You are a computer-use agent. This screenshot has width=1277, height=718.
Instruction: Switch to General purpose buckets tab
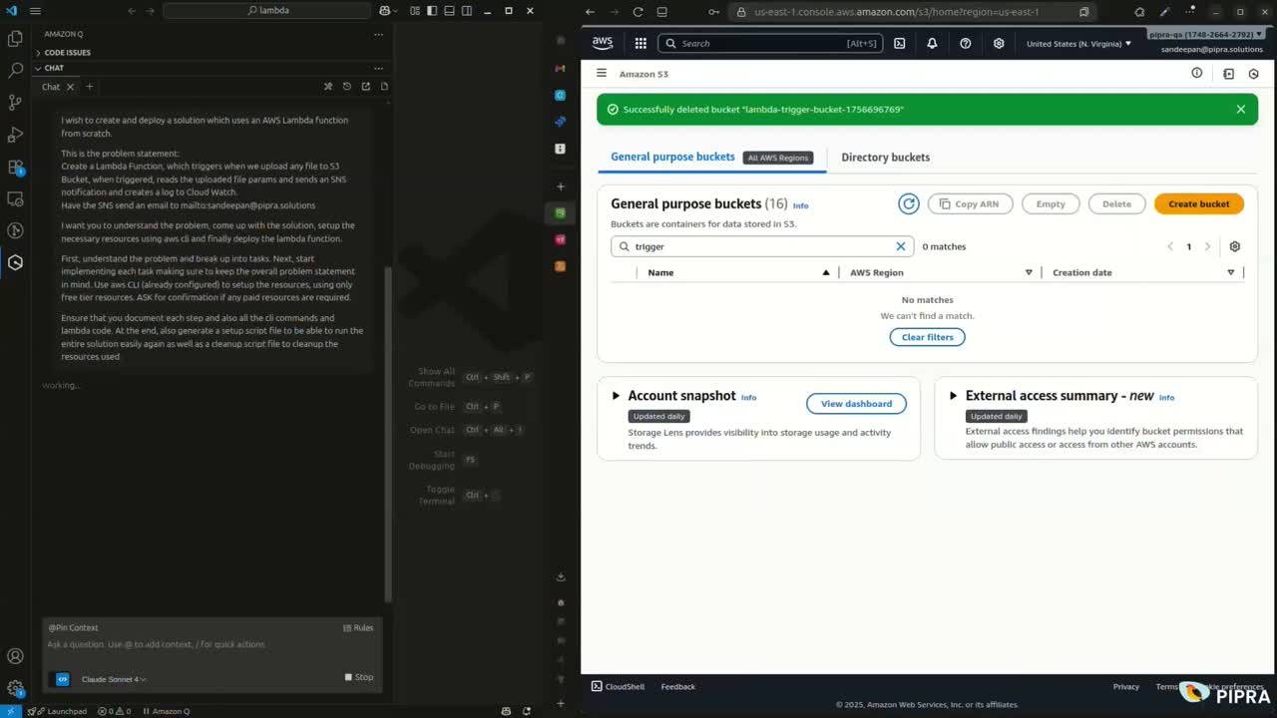[672, 157]
